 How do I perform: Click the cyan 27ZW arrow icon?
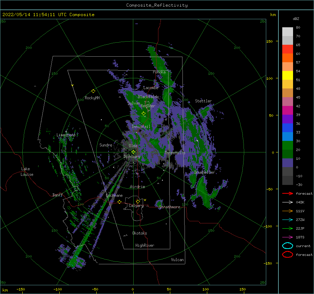pos(287,220)
